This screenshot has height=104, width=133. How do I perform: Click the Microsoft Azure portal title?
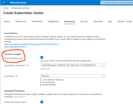[18, 3]
